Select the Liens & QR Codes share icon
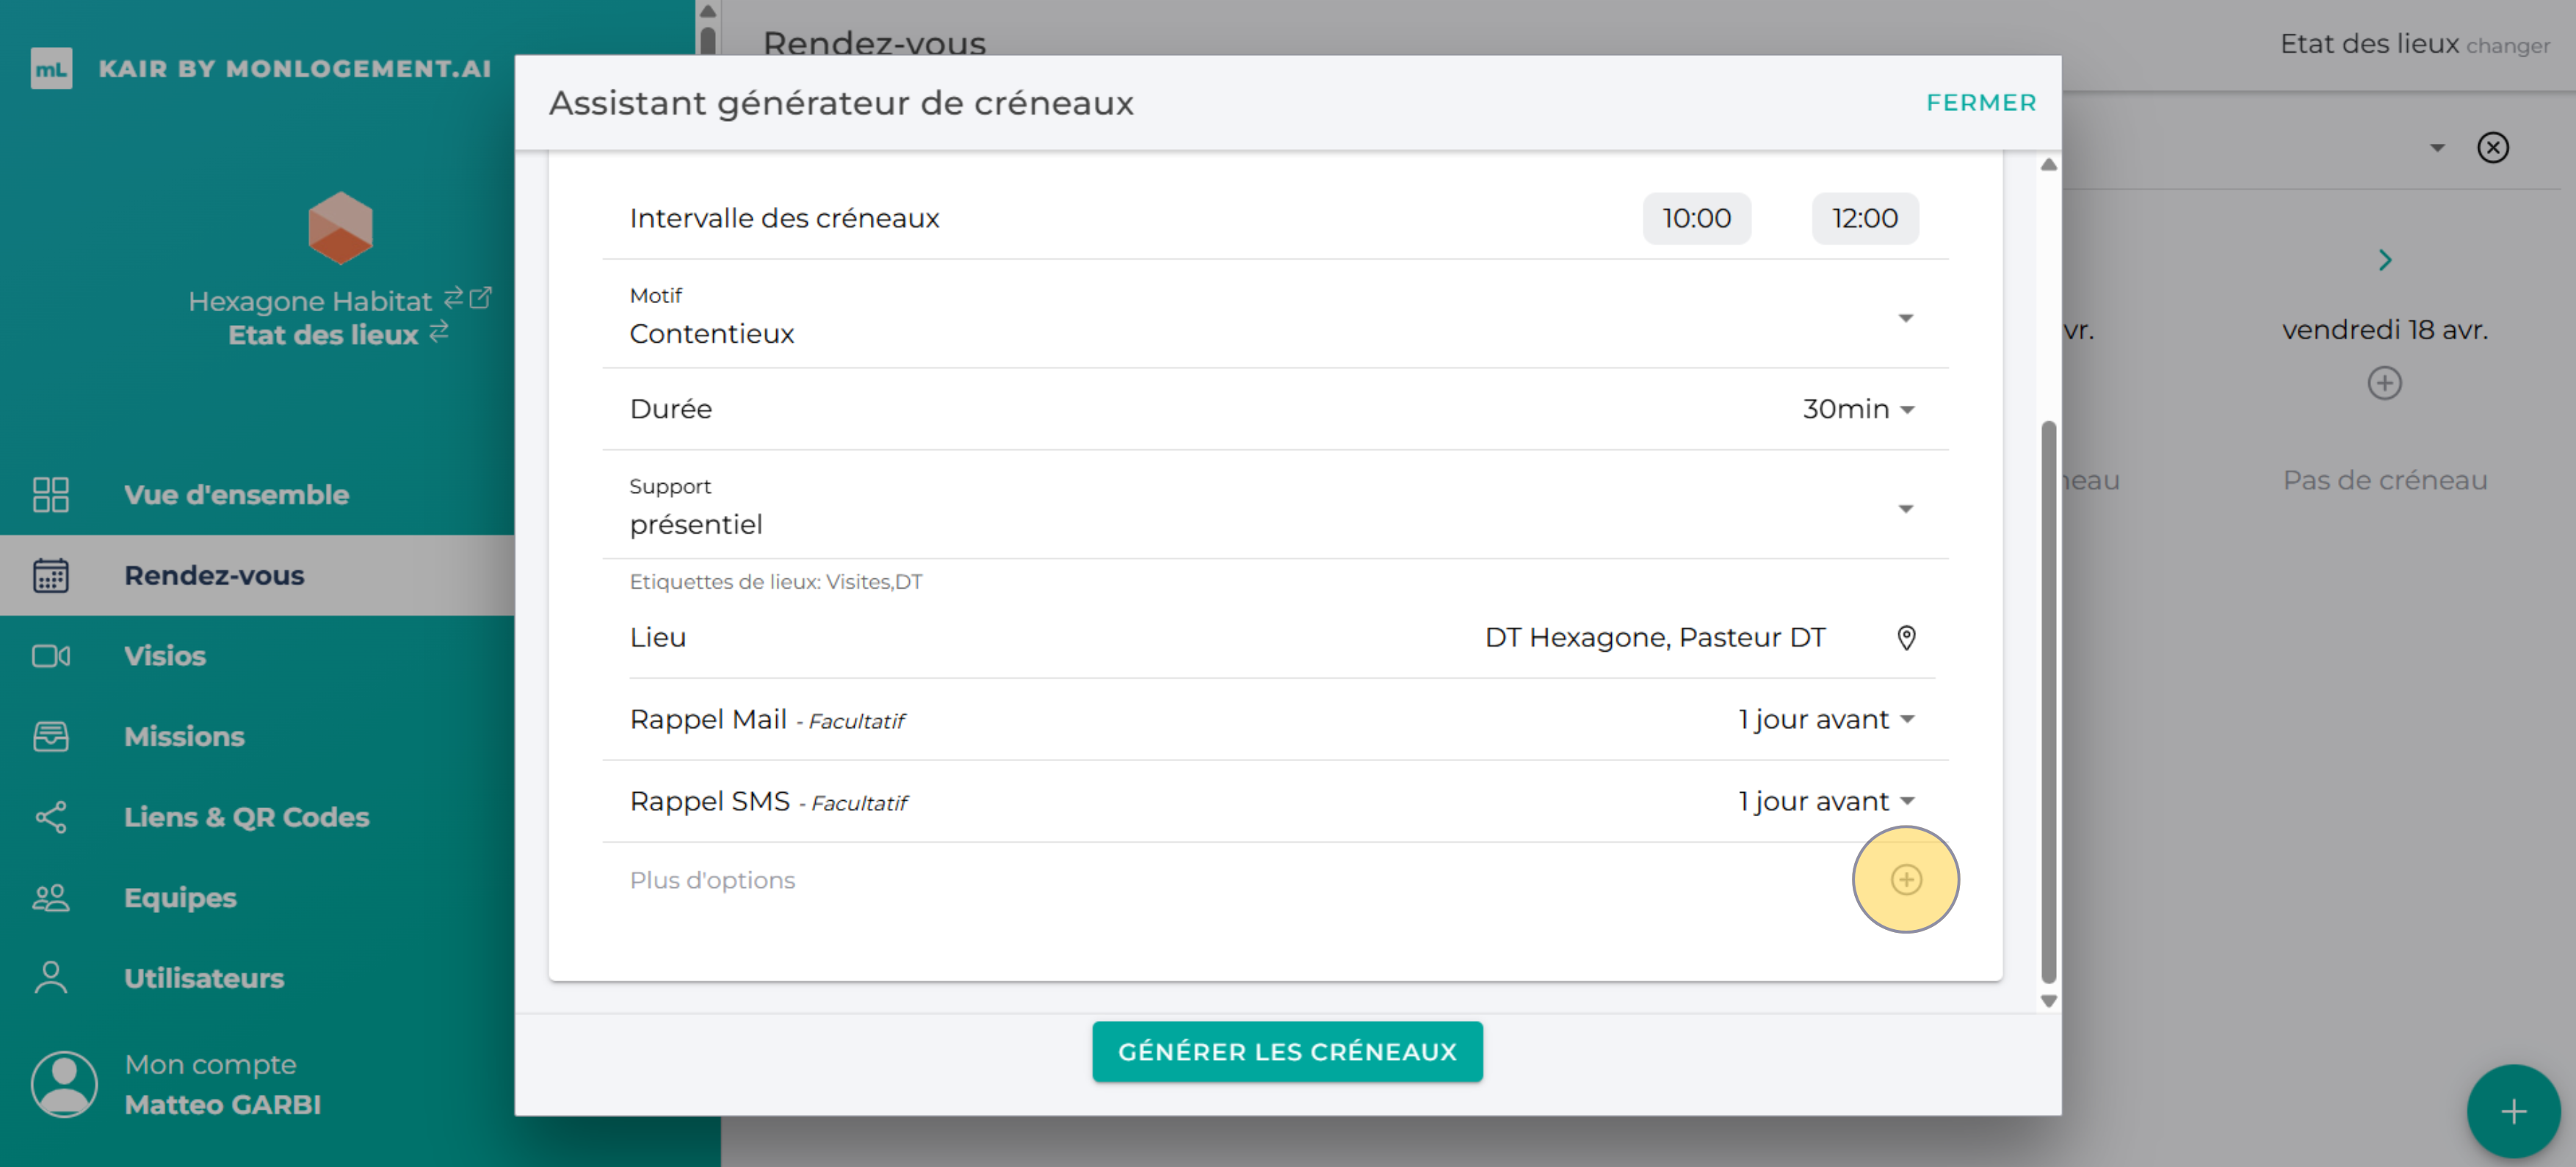The width and height of the screenshot is (2576, 1167). point(50,816)
